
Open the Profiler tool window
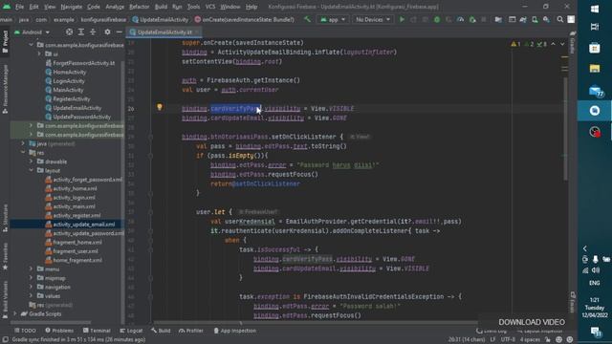(191, 331)
